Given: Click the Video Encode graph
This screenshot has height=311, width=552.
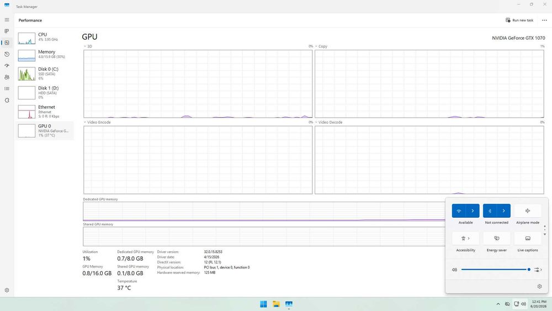Looking at the screenshot, I should click(198, 160).
